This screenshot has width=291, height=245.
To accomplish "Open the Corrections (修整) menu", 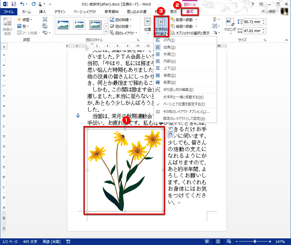I will click(25, 19).
